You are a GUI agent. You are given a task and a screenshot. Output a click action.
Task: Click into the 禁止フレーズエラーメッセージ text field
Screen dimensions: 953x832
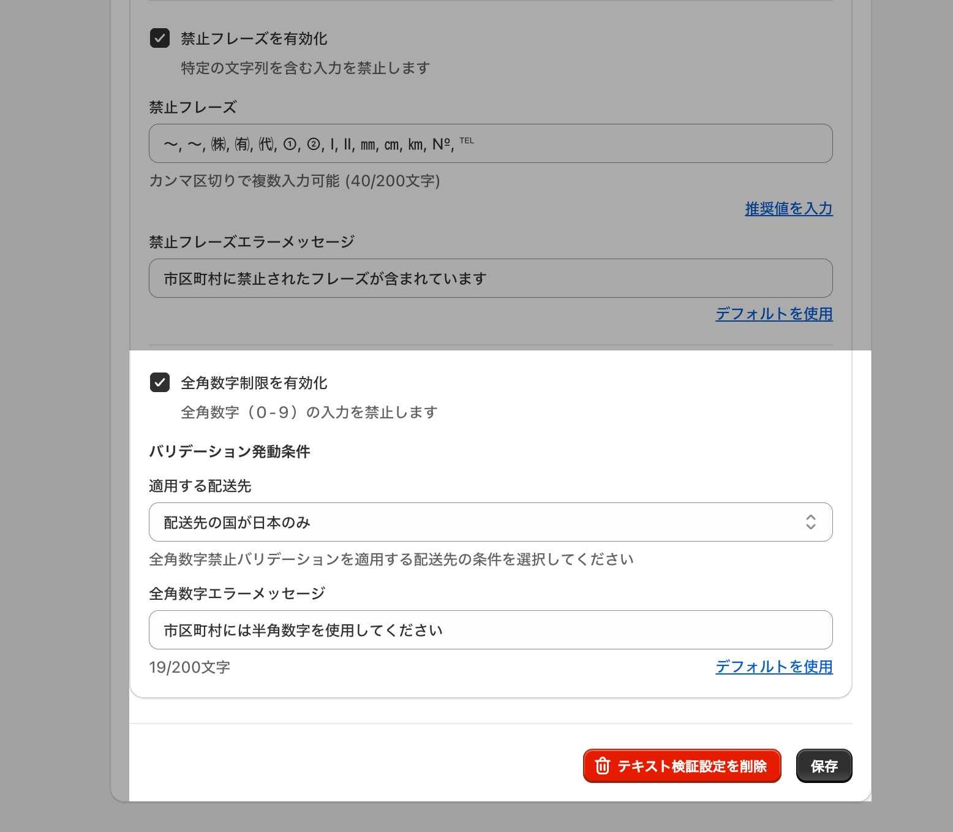[x=490, y=278]
